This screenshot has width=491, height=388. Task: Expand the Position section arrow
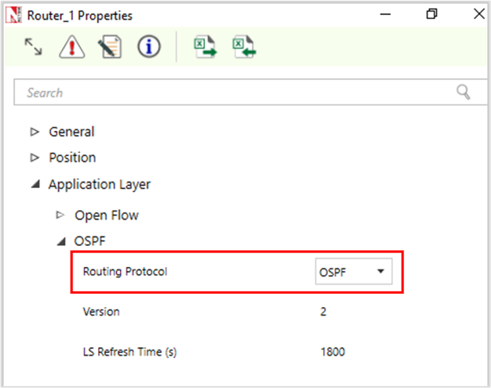(x=35, y=158)
